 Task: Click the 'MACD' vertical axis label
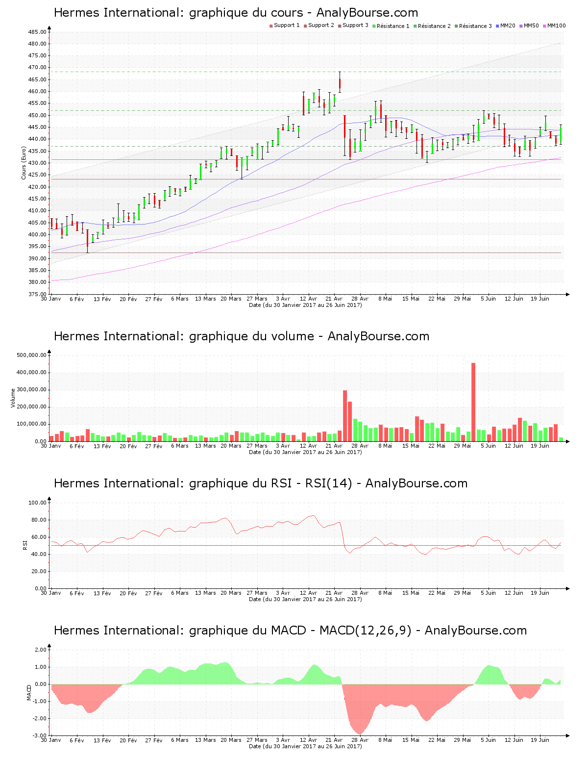point(29,692)
